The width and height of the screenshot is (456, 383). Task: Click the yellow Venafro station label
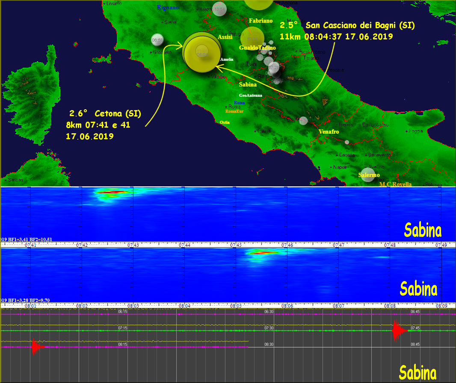click(329, 132)
